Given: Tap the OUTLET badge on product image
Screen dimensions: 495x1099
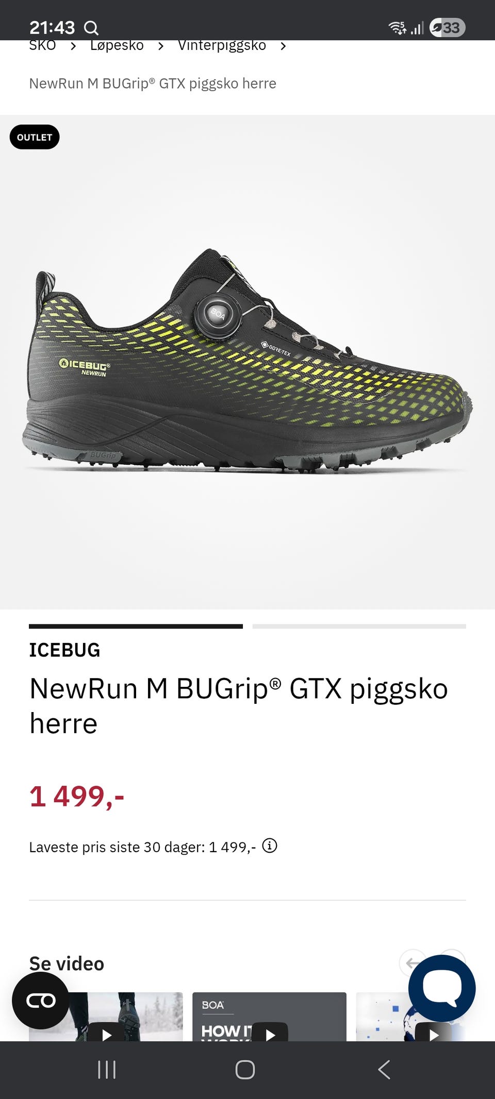Looking at the screenshot, I should click(x=35, y=137).
